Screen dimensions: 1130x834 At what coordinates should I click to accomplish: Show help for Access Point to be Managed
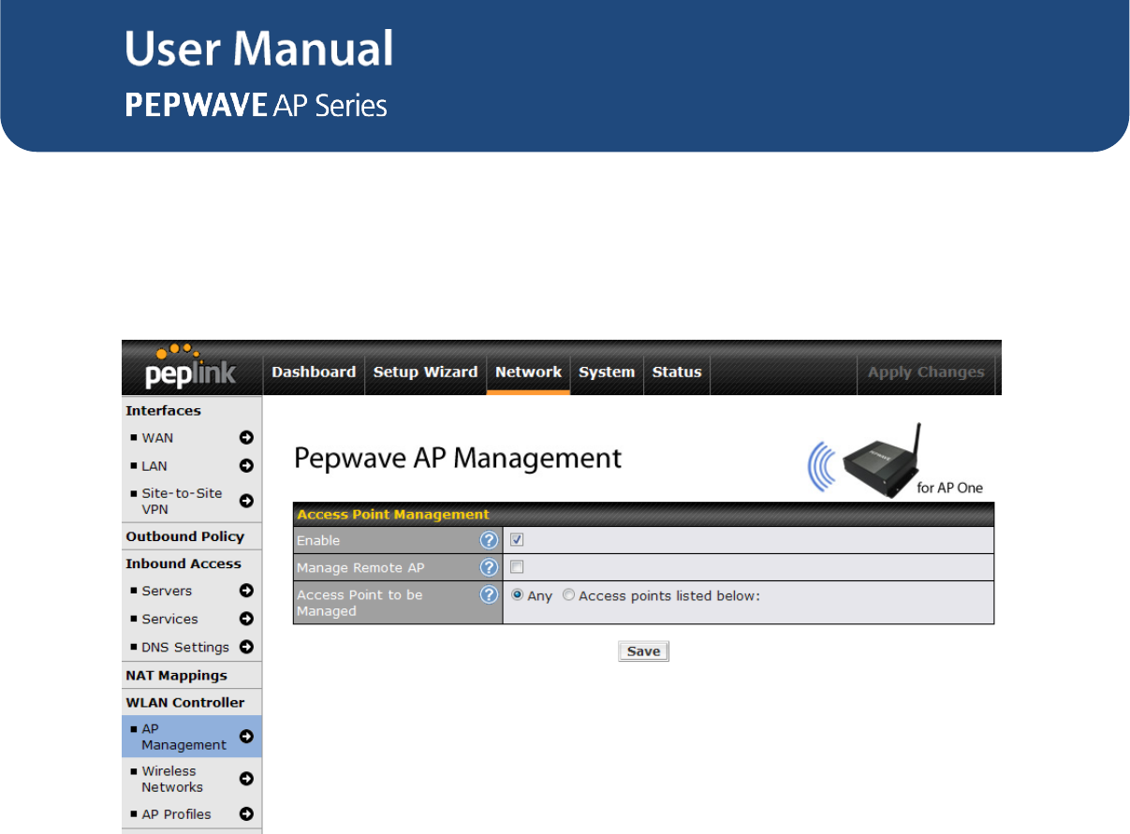coord(489,595)
